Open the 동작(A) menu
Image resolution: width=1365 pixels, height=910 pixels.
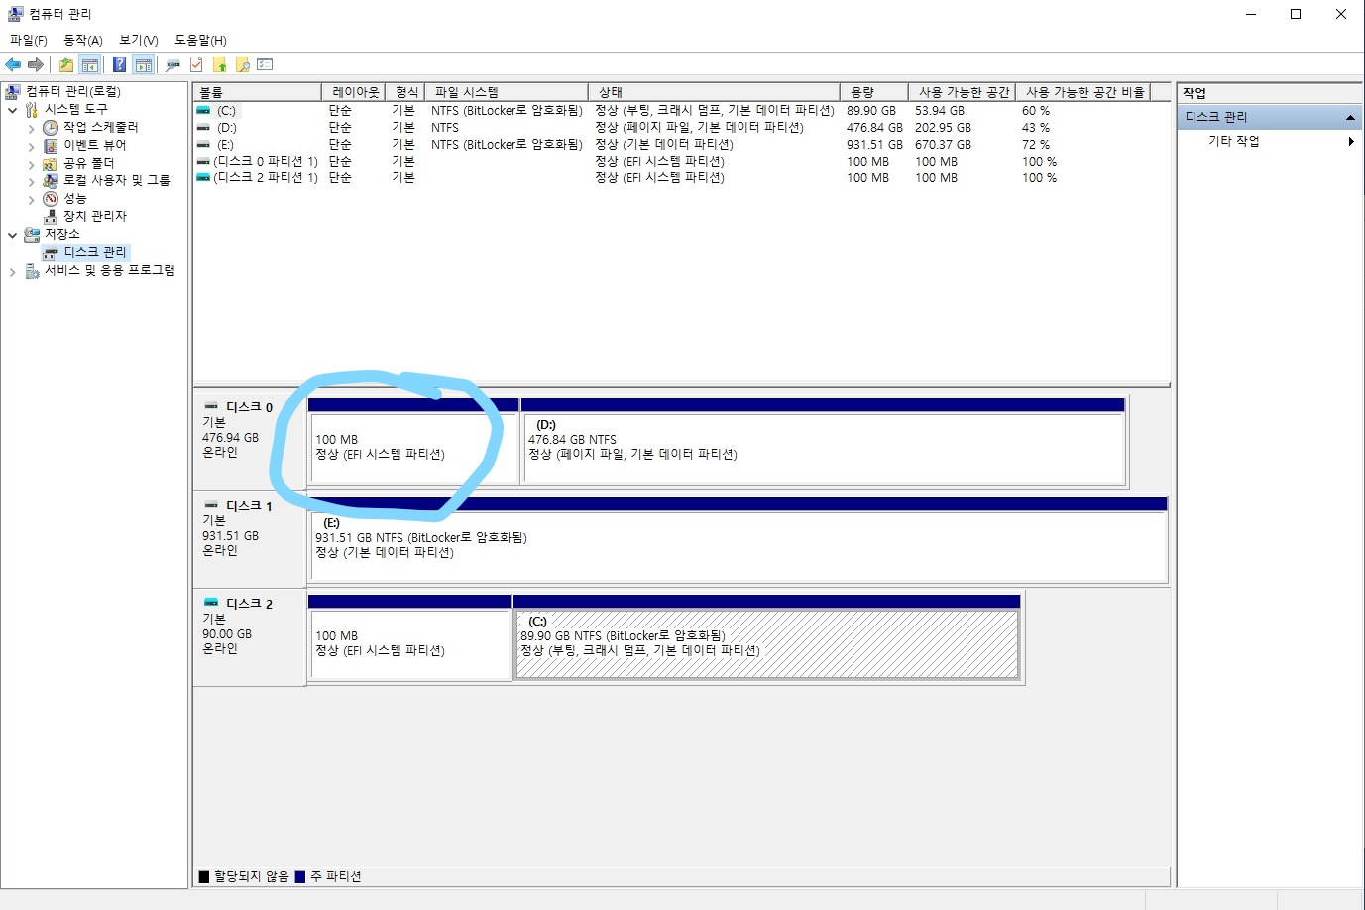pyautogui.click(x=83, y=41)
